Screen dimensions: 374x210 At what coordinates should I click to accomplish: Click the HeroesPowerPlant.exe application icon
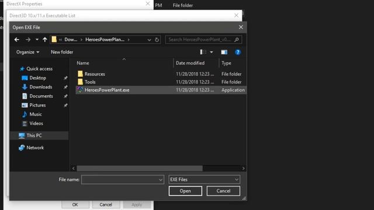[80, 90]
